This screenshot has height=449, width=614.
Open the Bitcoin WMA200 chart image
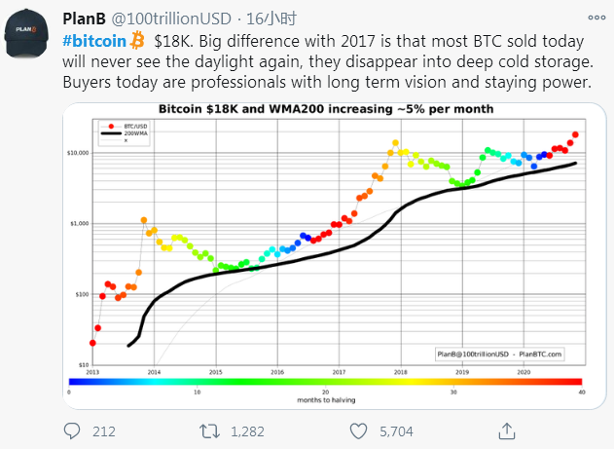point(335,256)
